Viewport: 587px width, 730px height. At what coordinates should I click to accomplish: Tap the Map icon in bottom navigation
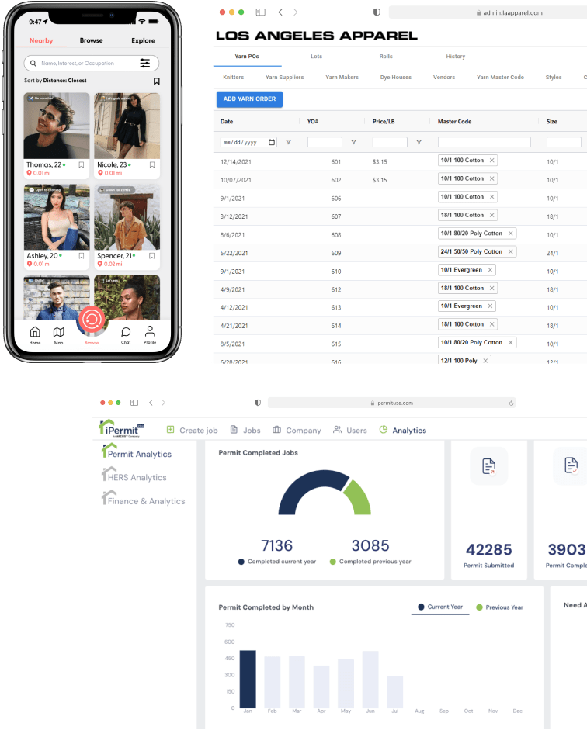(58, 334)
